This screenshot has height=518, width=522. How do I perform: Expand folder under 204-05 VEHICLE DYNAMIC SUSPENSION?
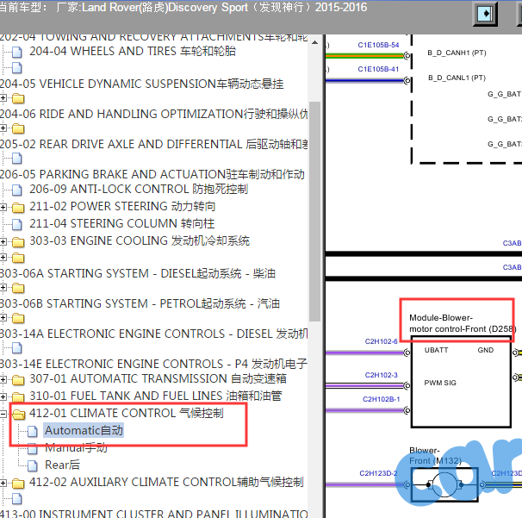[x=3, y=98]
